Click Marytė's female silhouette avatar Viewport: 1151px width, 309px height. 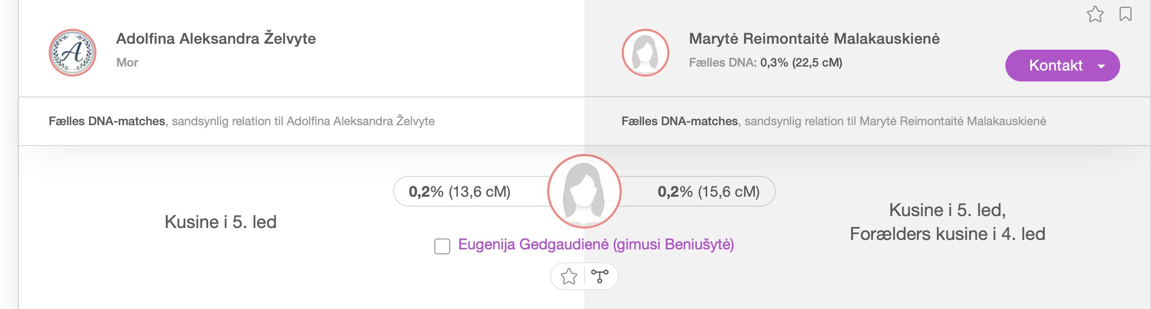tap(646, 53)
